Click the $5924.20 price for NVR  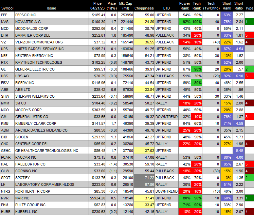click(x=97, y=198)
